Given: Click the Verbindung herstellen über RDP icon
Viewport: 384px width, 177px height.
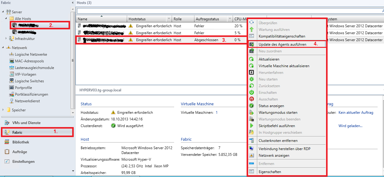Looking at the screenshot, I should coord(251,149).
